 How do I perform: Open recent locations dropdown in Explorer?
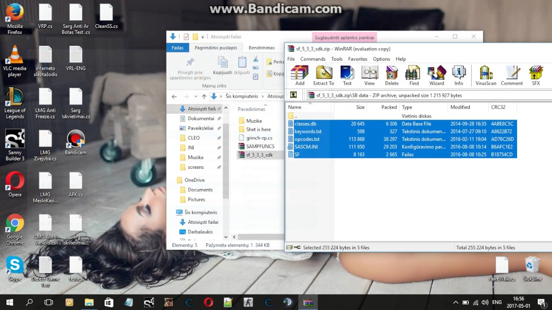pyautogui.click(x=195, y=96)
